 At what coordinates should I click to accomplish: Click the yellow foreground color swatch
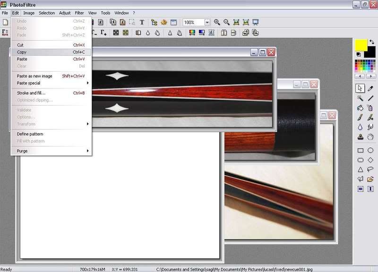[361, 45]
